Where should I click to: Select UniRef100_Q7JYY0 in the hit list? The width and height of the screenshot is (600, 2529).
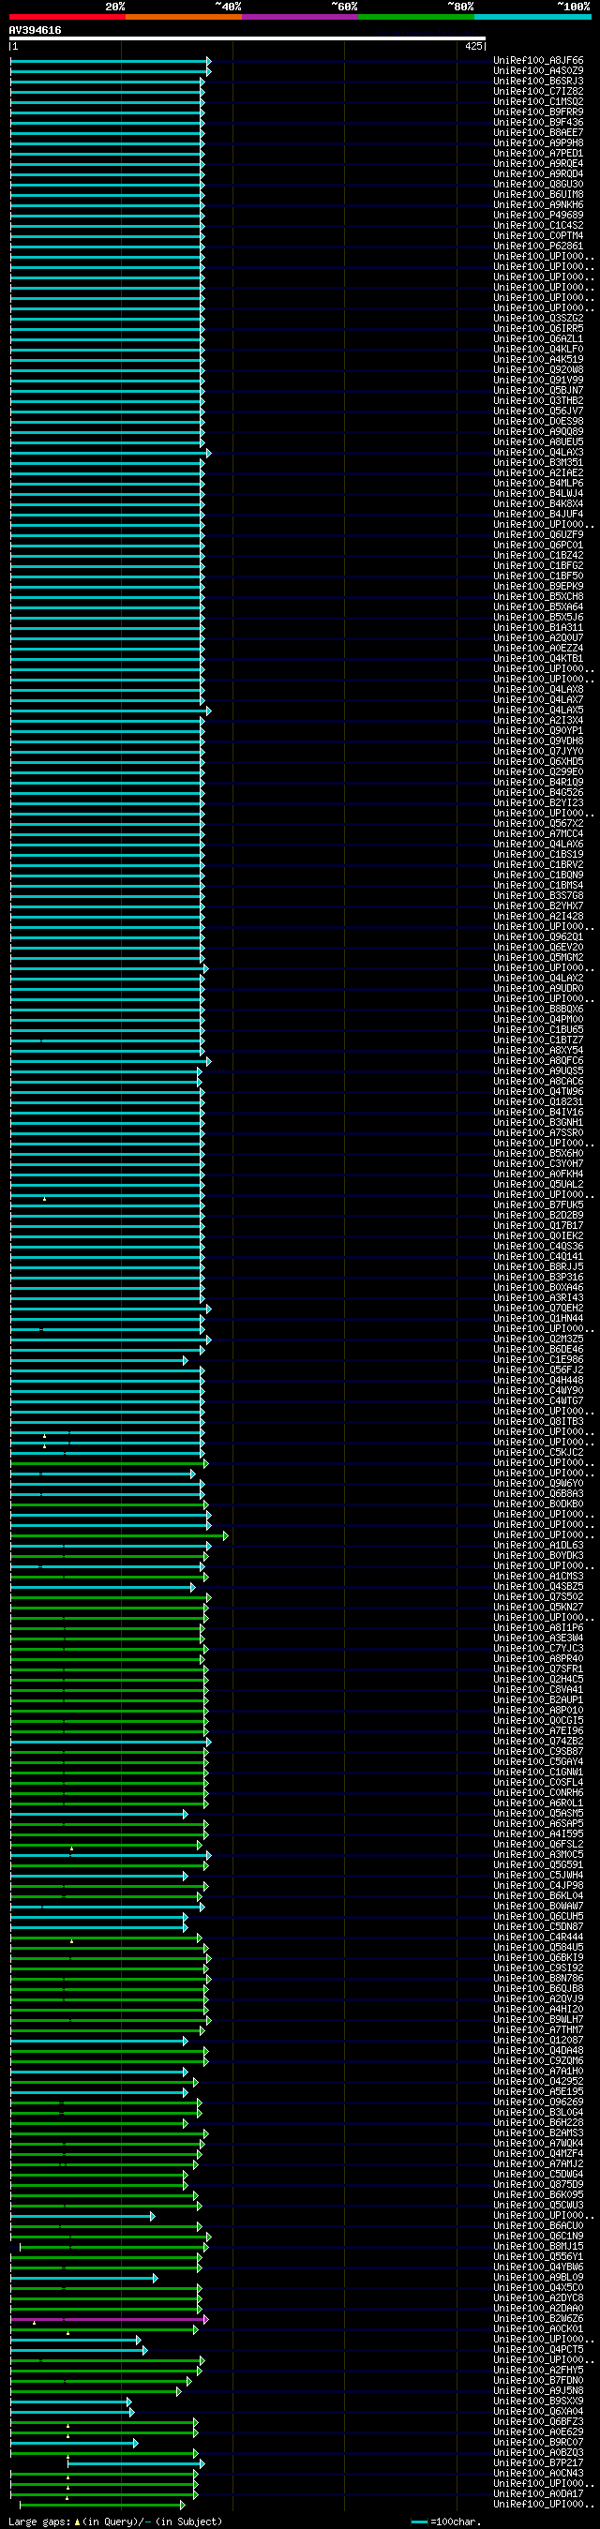[538, 751]
